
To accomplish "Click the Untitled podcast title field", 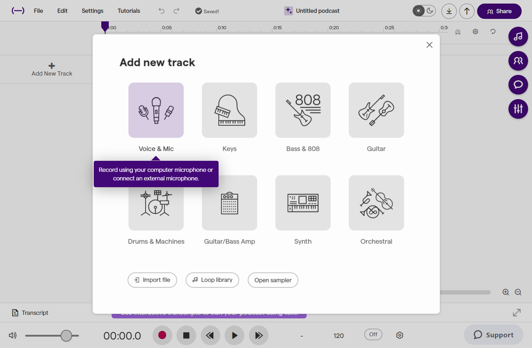I will point(317,11).
